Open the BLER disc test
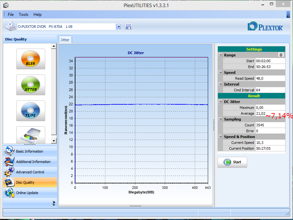Viewport: 293px width, 220px height. (x=31, y=59)
